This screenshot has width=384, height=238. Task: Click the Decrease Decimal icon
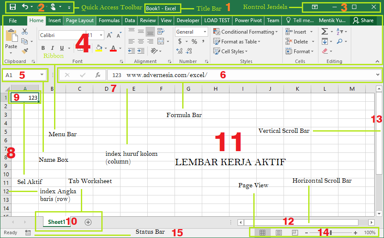point(189,51)
